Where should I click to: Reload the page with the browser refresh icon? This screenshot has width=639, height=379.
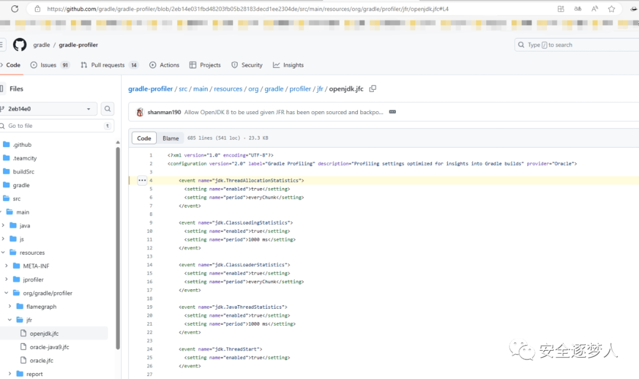[15, 8]
